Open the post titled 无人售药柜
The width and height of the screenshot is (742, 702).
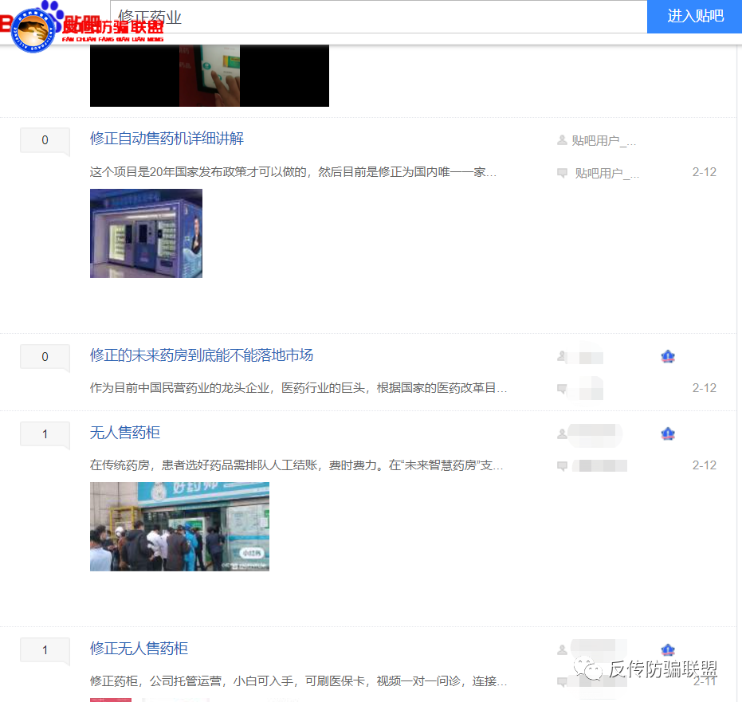pos(125,433)
